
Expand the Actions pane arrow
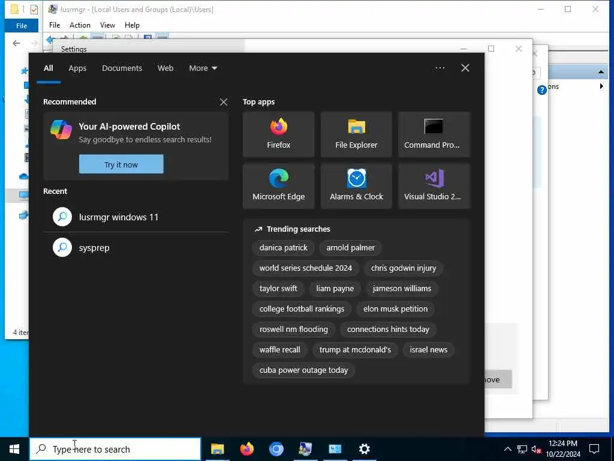[601, 86]
